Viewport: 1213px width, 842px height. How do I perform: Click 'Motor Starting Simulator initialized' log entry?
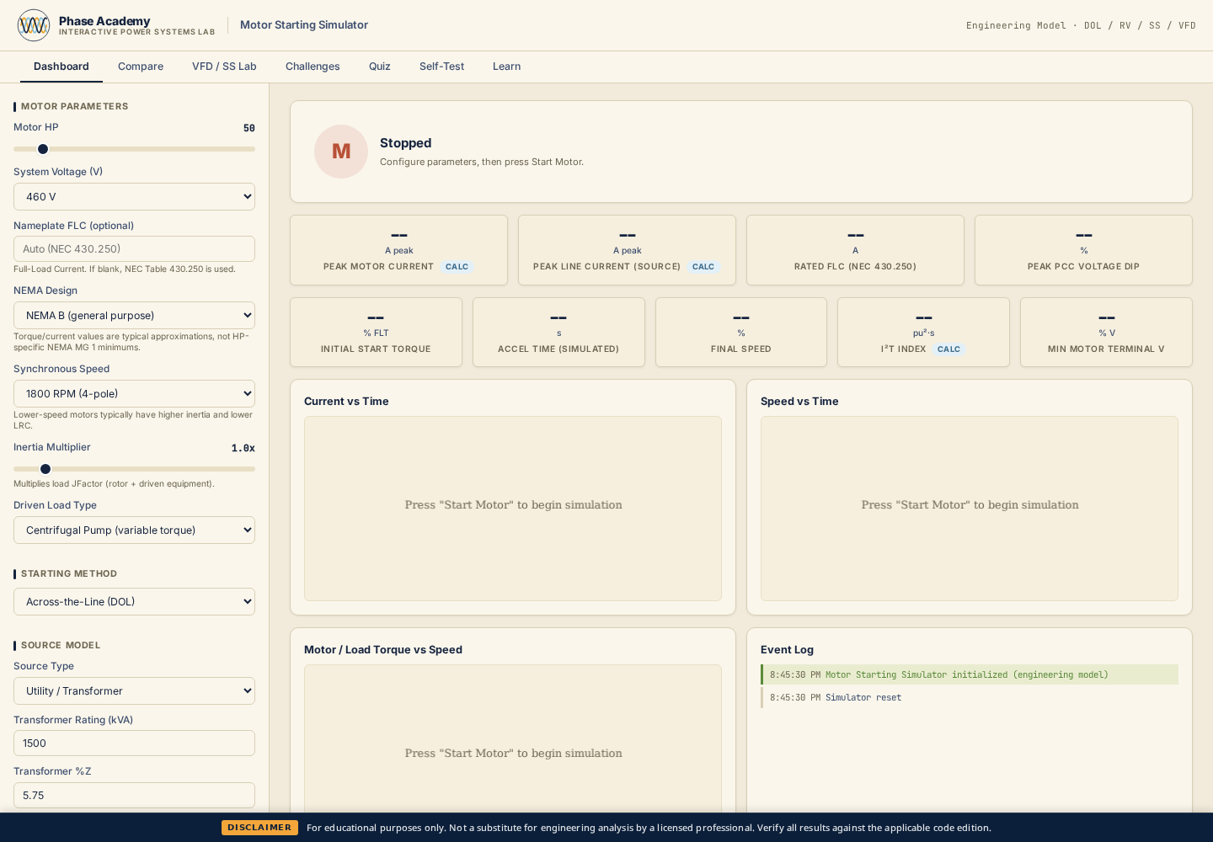970,674
